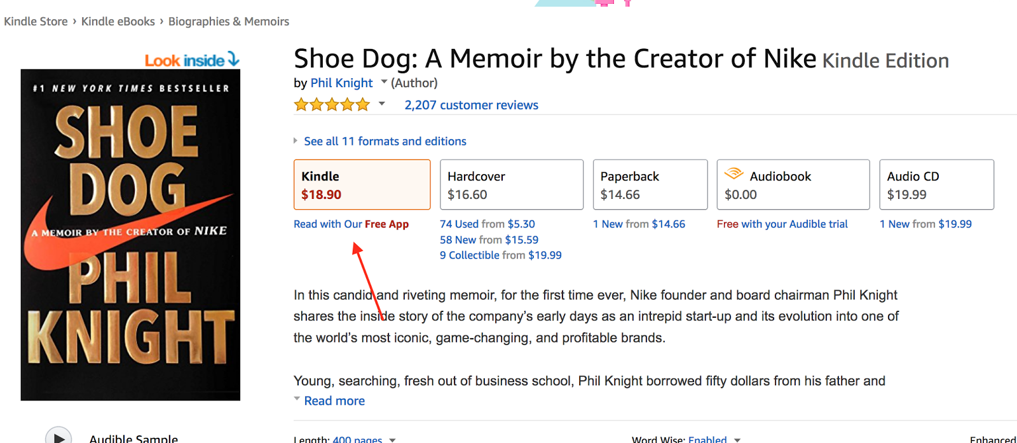Open the dropdown arrow beside Phil Knight

384,82
